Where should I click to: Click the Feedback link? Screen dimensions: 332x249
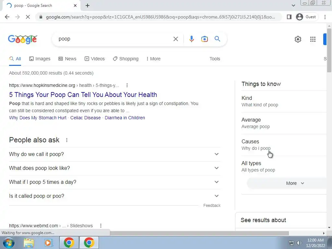click(x=212, y=206)
